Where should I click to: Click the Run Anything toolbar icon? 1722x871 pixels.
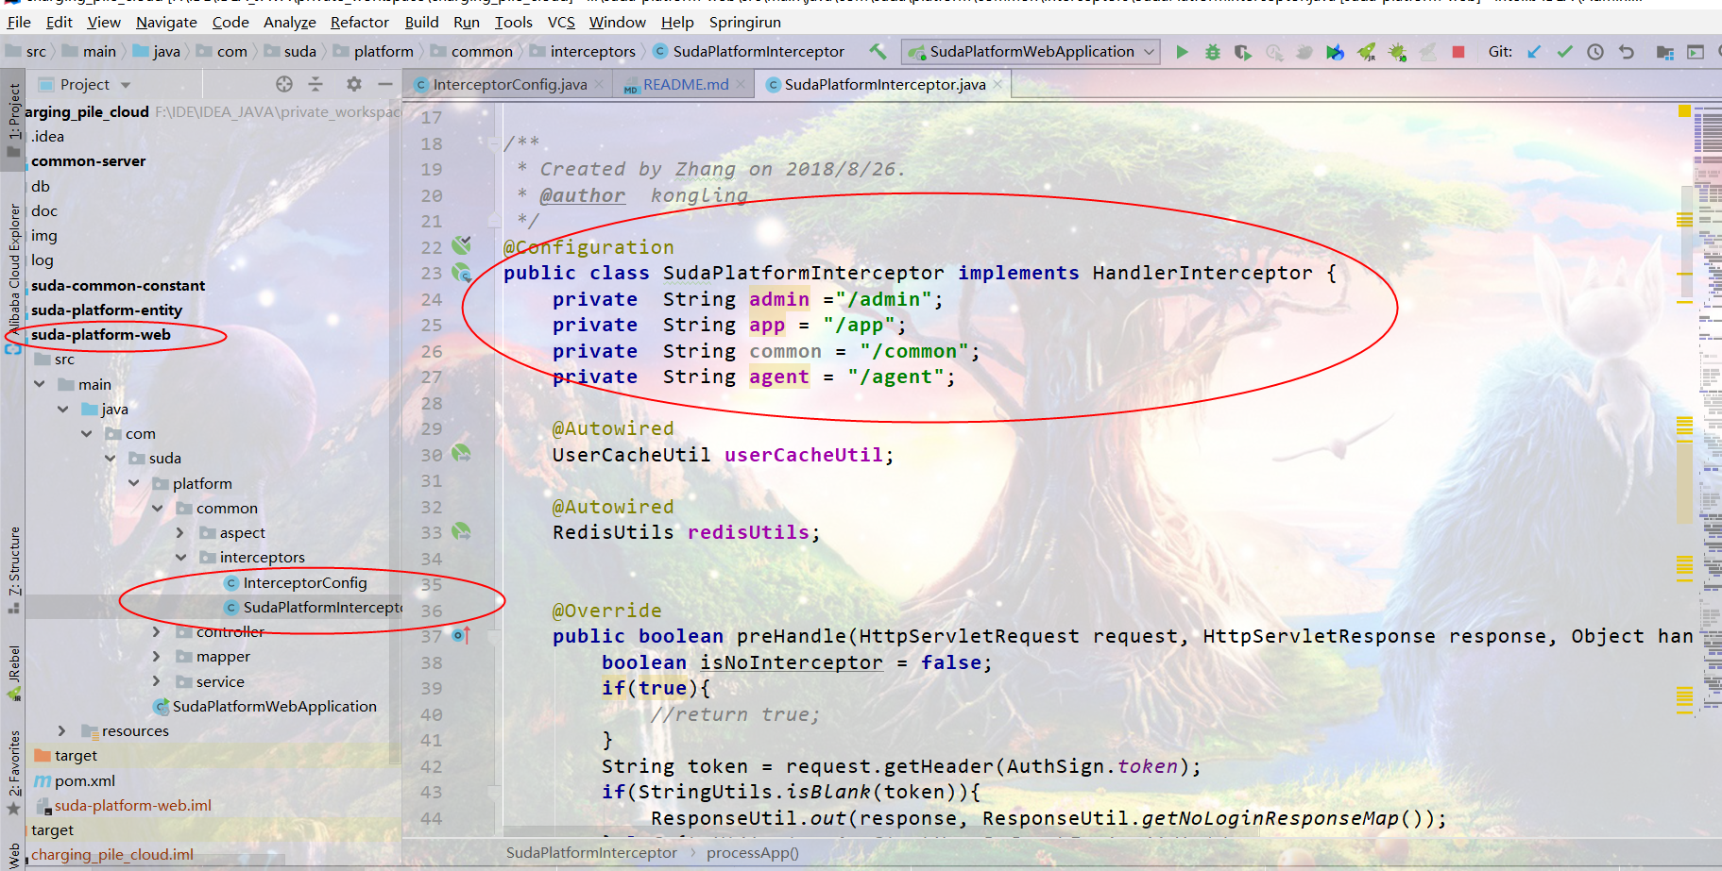click(x=1696, y=52)
